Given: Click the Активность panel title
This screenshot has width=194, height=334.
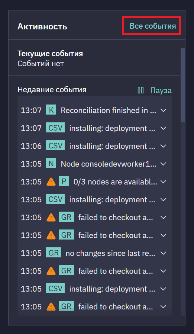Looking at the screenshot, I should (42, 27).
